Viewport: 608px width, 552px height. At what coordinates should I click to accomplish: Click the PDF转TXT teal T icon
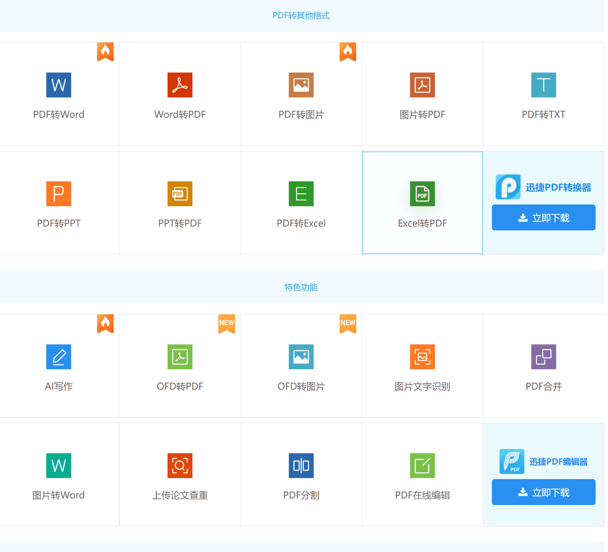pos(544,85)
